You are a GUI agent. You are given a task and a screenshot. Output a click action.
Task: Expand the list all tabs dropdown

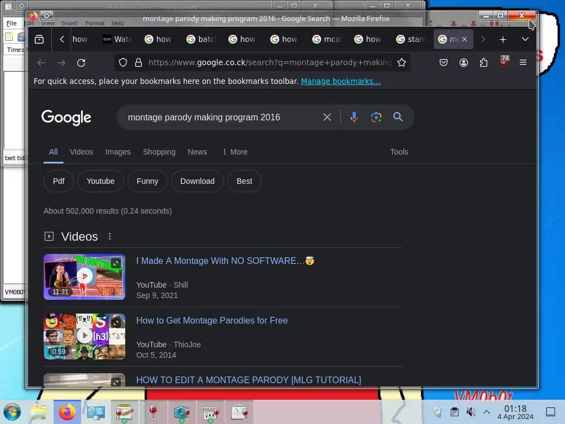coord(525,39)
